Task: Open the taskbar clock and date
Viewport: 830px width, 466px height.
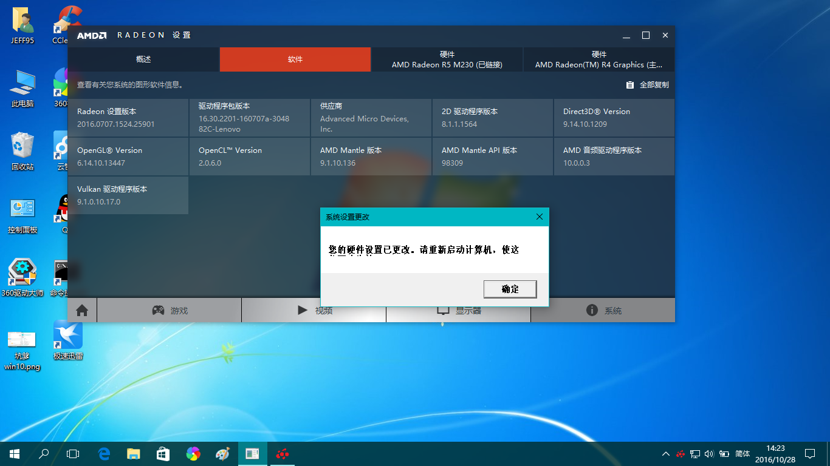Action: (x=775, y=454)
